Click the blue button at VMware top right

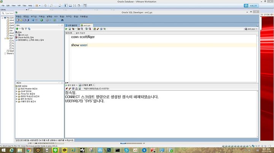(x=251, y=6)
